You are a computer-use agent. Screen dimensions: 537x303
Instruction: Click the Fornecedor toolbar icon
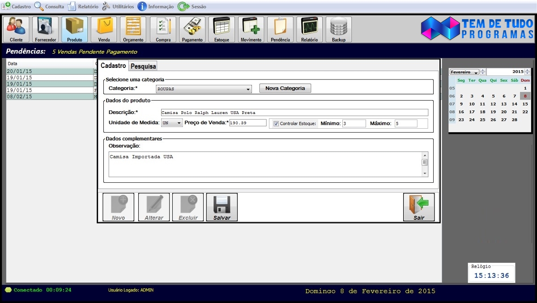46,29
